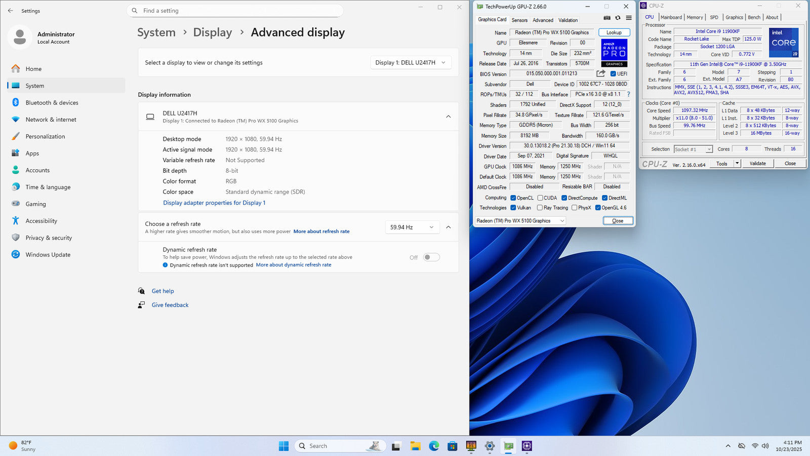Open the GPU-Z hamburger menu
Screen dimensions: 810x456
(628, 18)
